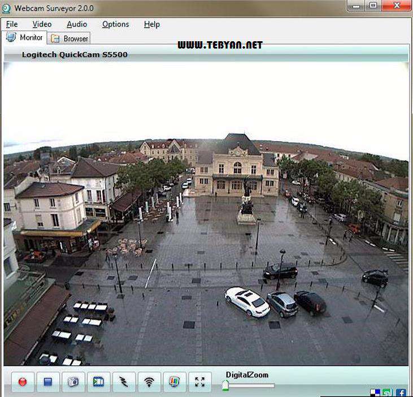Click the live webcam video preview
Screen dimensions: 413x397
pyautogui.click(x=206, y=213)
